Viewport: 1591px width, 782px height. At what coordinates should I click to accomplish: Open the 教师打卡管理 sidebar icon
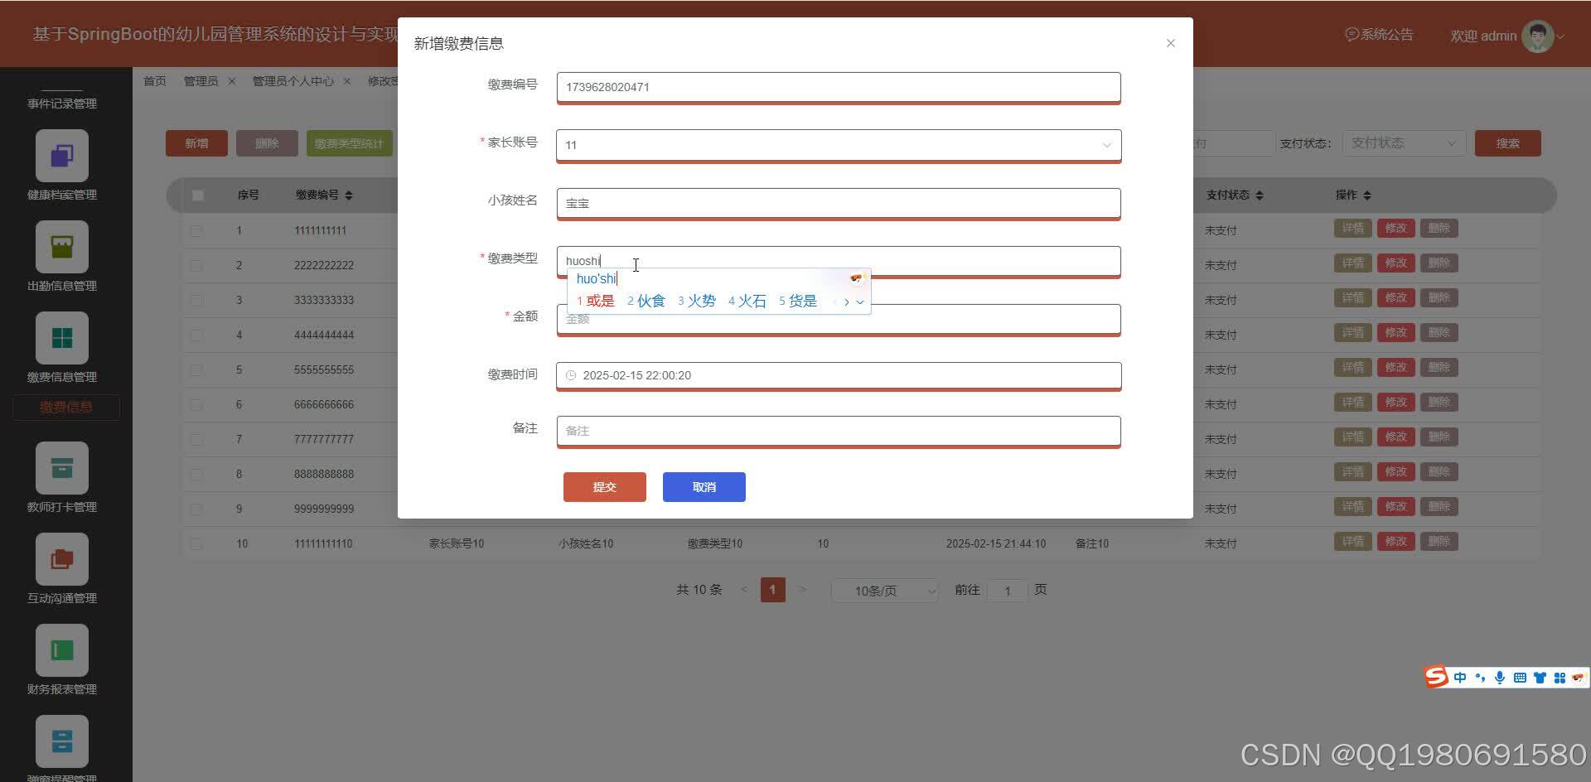(x=61, y=467)
